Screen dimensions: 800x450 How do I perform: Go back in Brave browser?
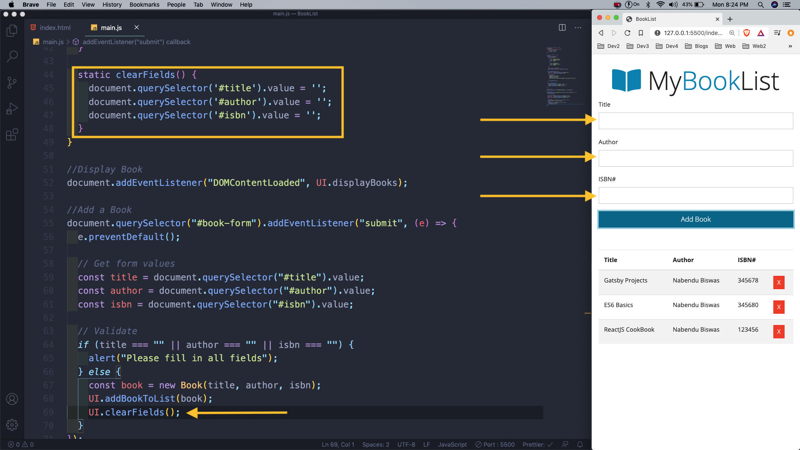[601, 33]
